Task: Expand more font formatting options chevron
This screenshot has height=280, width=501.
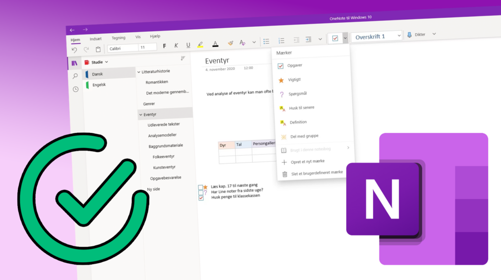Action: point(254,42)
